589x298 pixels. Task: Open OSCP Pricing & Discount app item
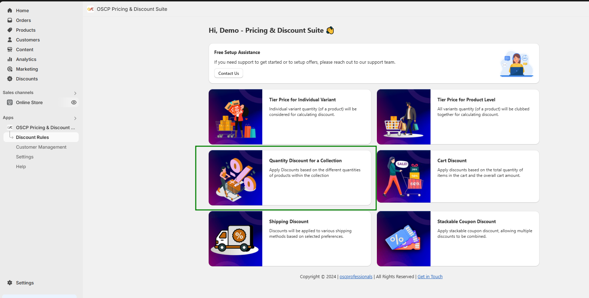pyautogui.click(x=45, y=127)
